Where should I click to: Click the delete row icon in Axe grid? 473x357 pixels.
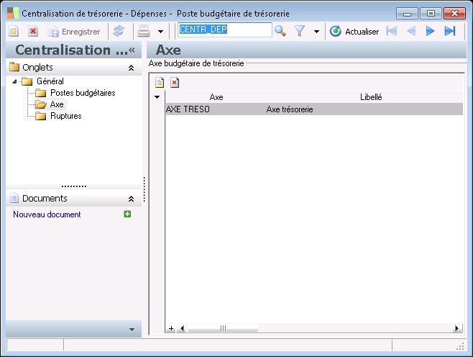click(x=175, y=83)
